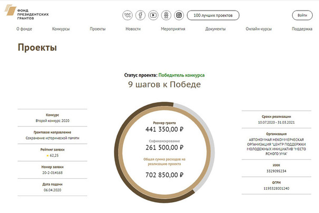Viewport: 319px width, 213px height.
Task: Click the grant amount 441 350,00 ₽
Action: (165, 129)
